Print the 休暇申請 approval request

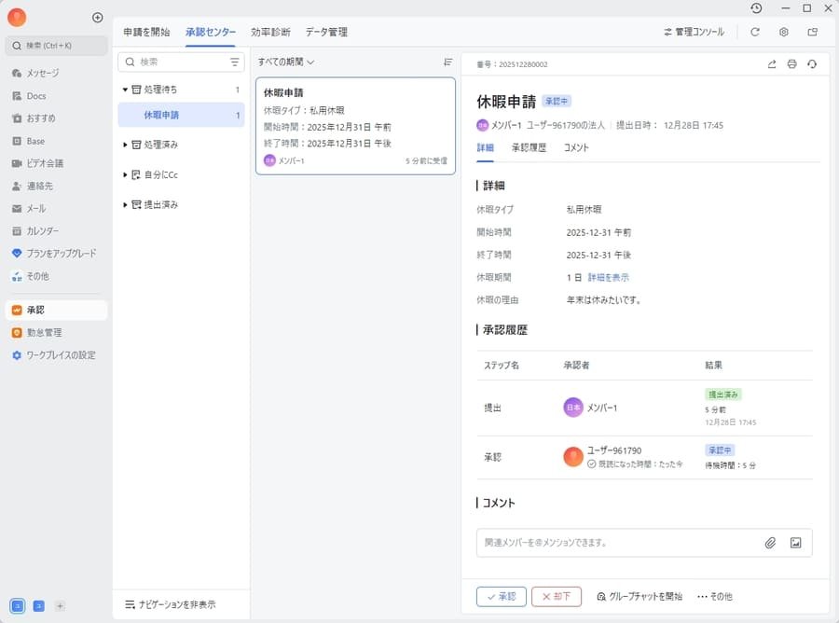791,64
